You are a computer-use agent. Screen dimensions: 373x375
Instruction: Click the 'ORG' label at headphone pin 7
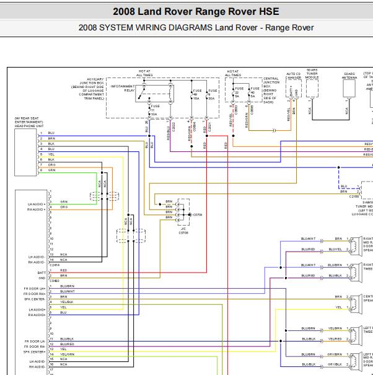pyautogui.click(x=51, y=165)
